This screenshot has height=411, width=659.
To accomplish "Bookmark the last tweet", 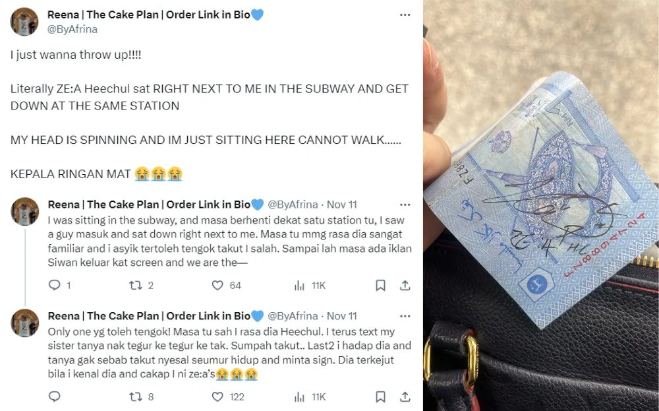I will (380, 397).
